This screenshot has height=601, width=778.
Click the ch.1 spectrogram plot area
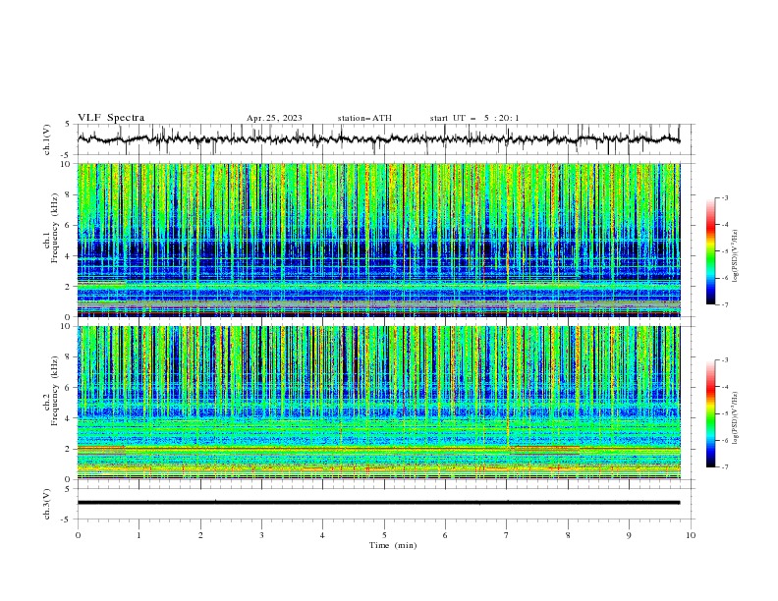pyautogui.click(x=379, y=240)
